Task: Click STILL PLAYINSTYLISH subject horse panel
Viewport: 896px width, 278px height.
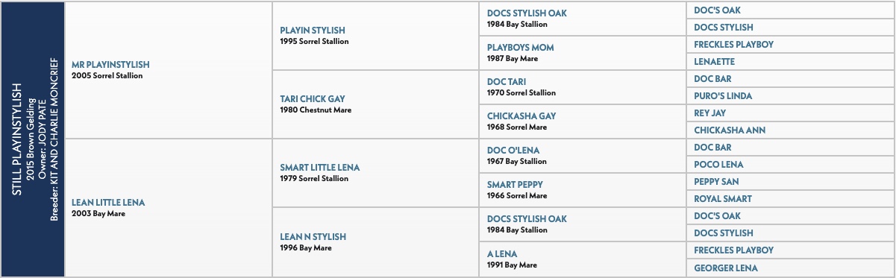Action: (32, 139)
